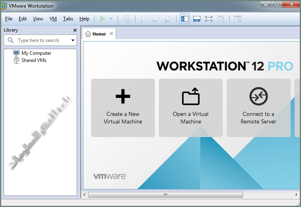Close the Home tab
The image size is (301, 207).
[x=111, y=34]
